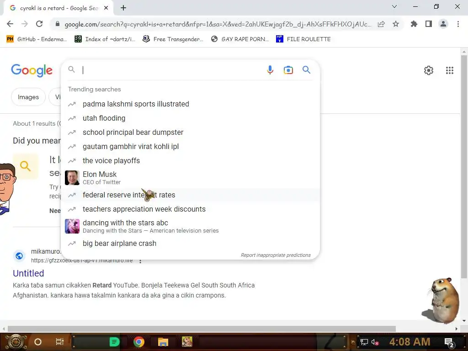This screenshot has height=351, width=468.
Task: Click the 4:08 AM taskbar clock
Action: pos(409,342)
